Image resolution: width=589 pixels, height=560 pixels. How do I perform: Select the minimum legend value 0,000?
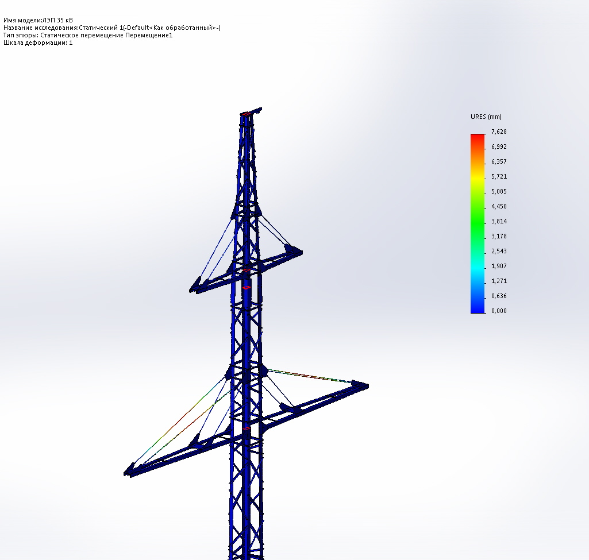[499, 311]
